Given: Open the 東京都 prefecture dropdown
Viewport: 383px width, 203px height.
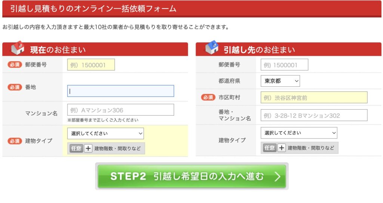Looking at the screenshot, I should [x=280, y=81].
